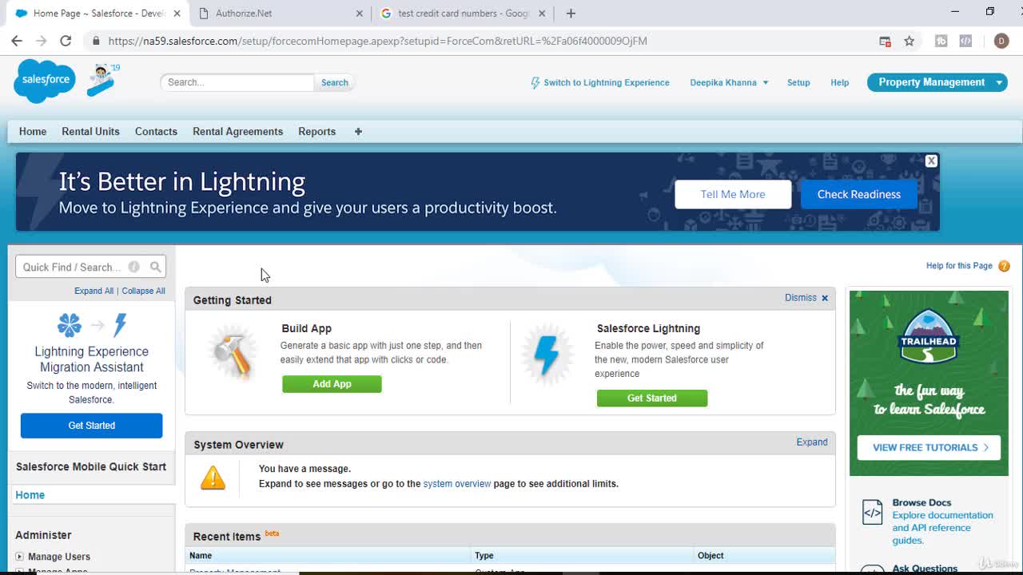
Task: Click the Ask Questions link
Action: point(925,569)
